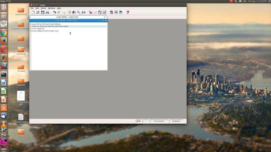Click the Open file toolbar icon
This screenshot has height=152, width=271.
(x=38, y=12)
